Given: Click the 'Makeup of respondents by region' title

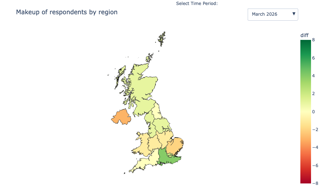Looking at the screenshot, I should [67, 12].
